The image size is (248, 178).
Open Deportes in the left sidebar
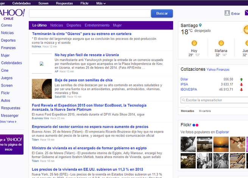point(8,41)
